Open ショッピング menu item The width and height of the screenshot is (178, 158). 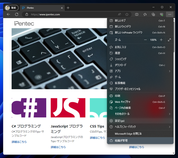tap(140, 59)
